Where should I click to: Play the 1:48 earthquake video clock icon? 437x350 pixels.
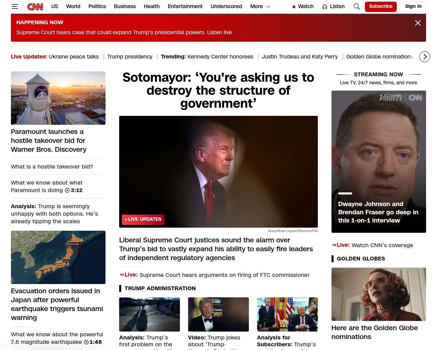pos(86,342)
